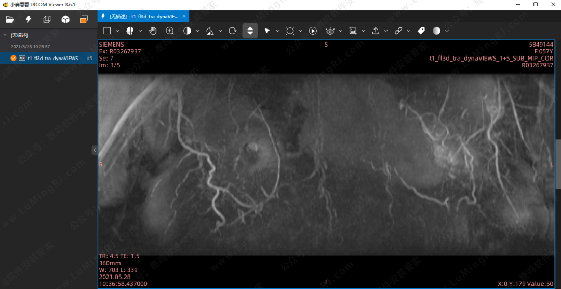
Task: Select t1_fl3d_tra_dynaVIEWS series in list
Action: tap(54, 58)
